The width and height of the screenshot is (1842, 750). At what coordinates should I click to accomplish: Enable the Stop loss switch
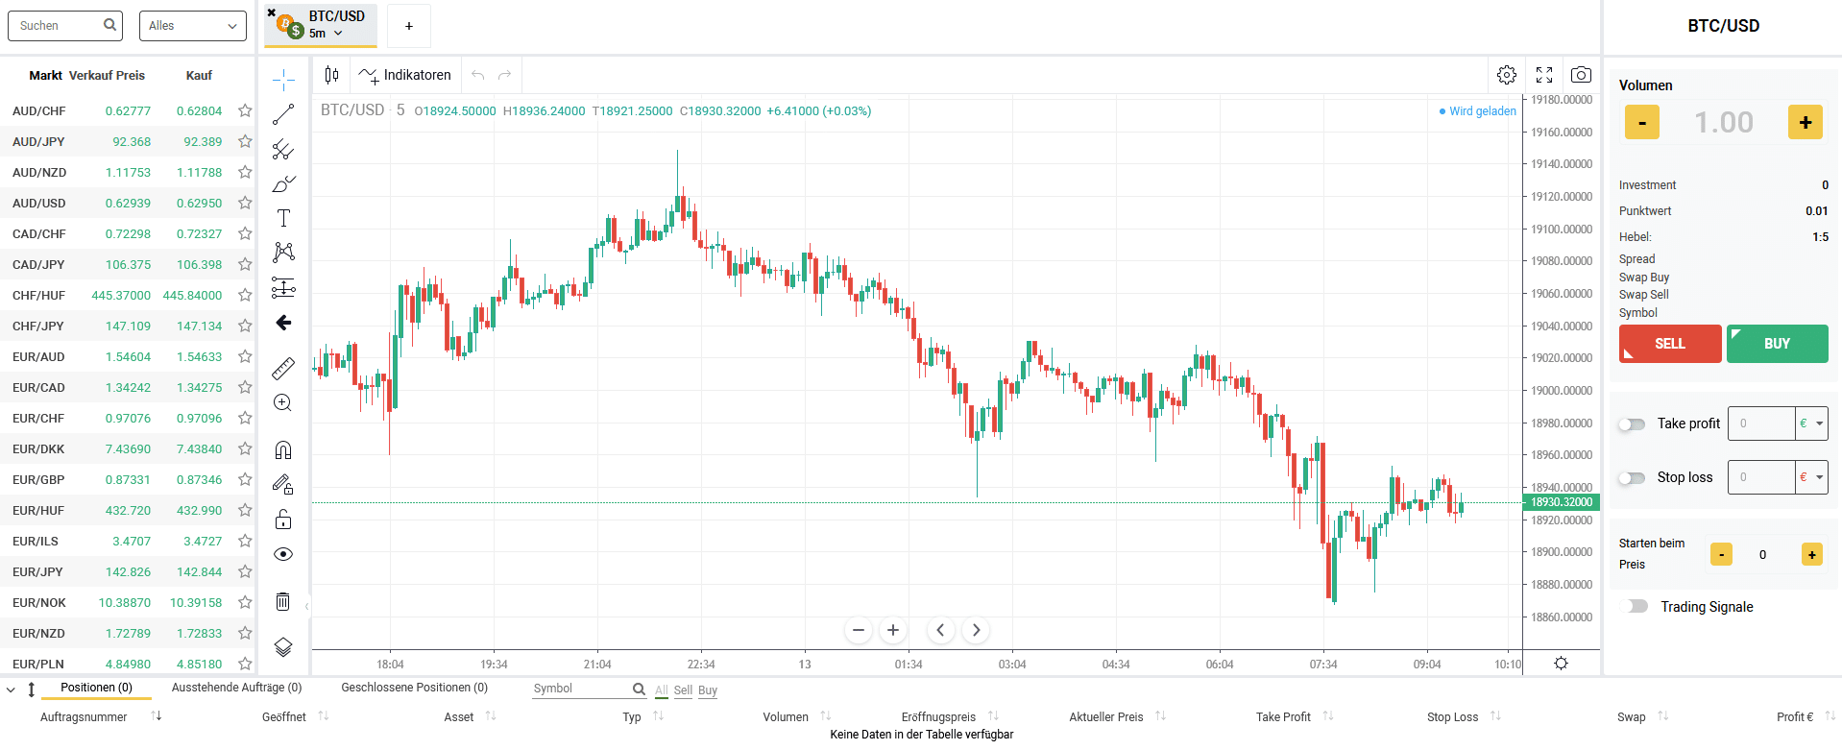pyautogui.click(x=1632, y=477)
